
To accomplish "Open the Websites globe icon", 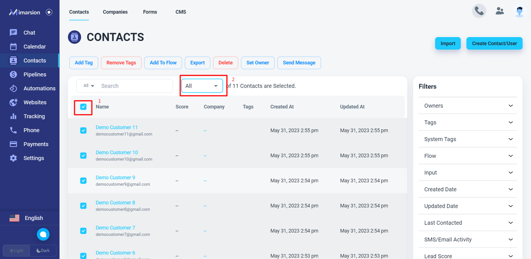I will (x=13, y=102).
